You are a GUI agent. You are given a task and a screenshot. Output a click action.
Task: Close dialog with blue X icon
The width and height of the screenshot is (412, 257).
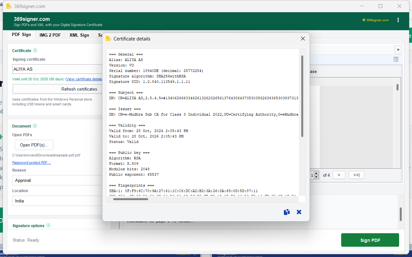[299, 212]
